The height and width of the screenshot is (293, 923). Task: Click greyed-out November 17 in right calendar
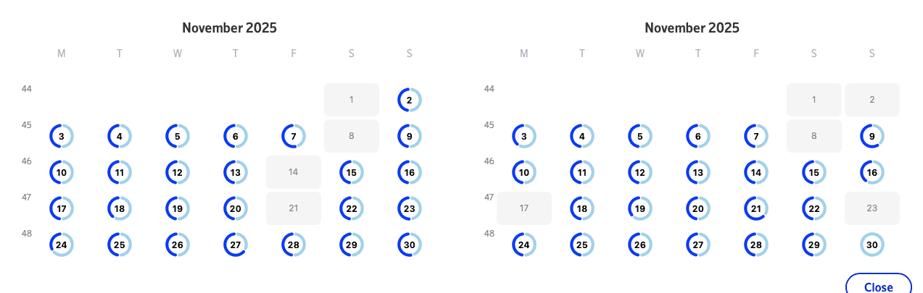tap(524, 208)
